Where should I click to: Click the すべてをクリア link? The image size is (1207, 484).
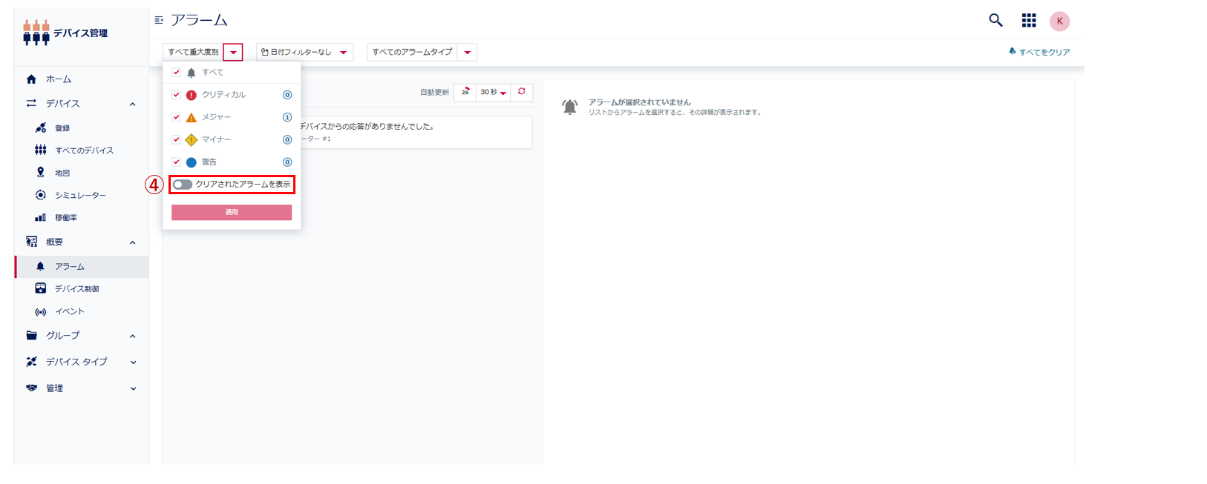click(1039, 52)
